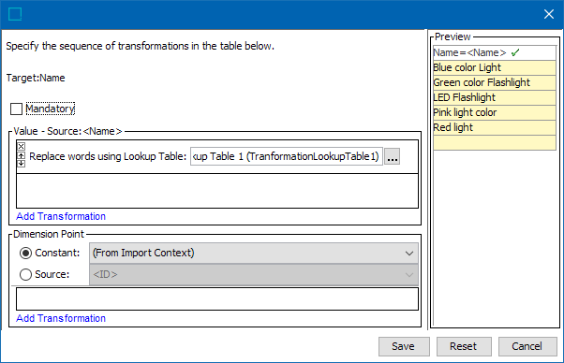Select the Name=<Name> preview header row
This screenshot has width=564, height=363.
pos(495,52)
